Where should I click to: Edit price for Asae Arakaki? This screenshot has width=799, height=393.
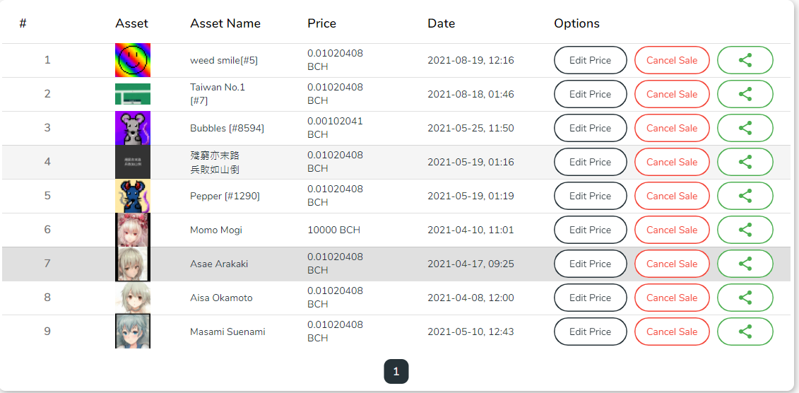click(590, 264)
